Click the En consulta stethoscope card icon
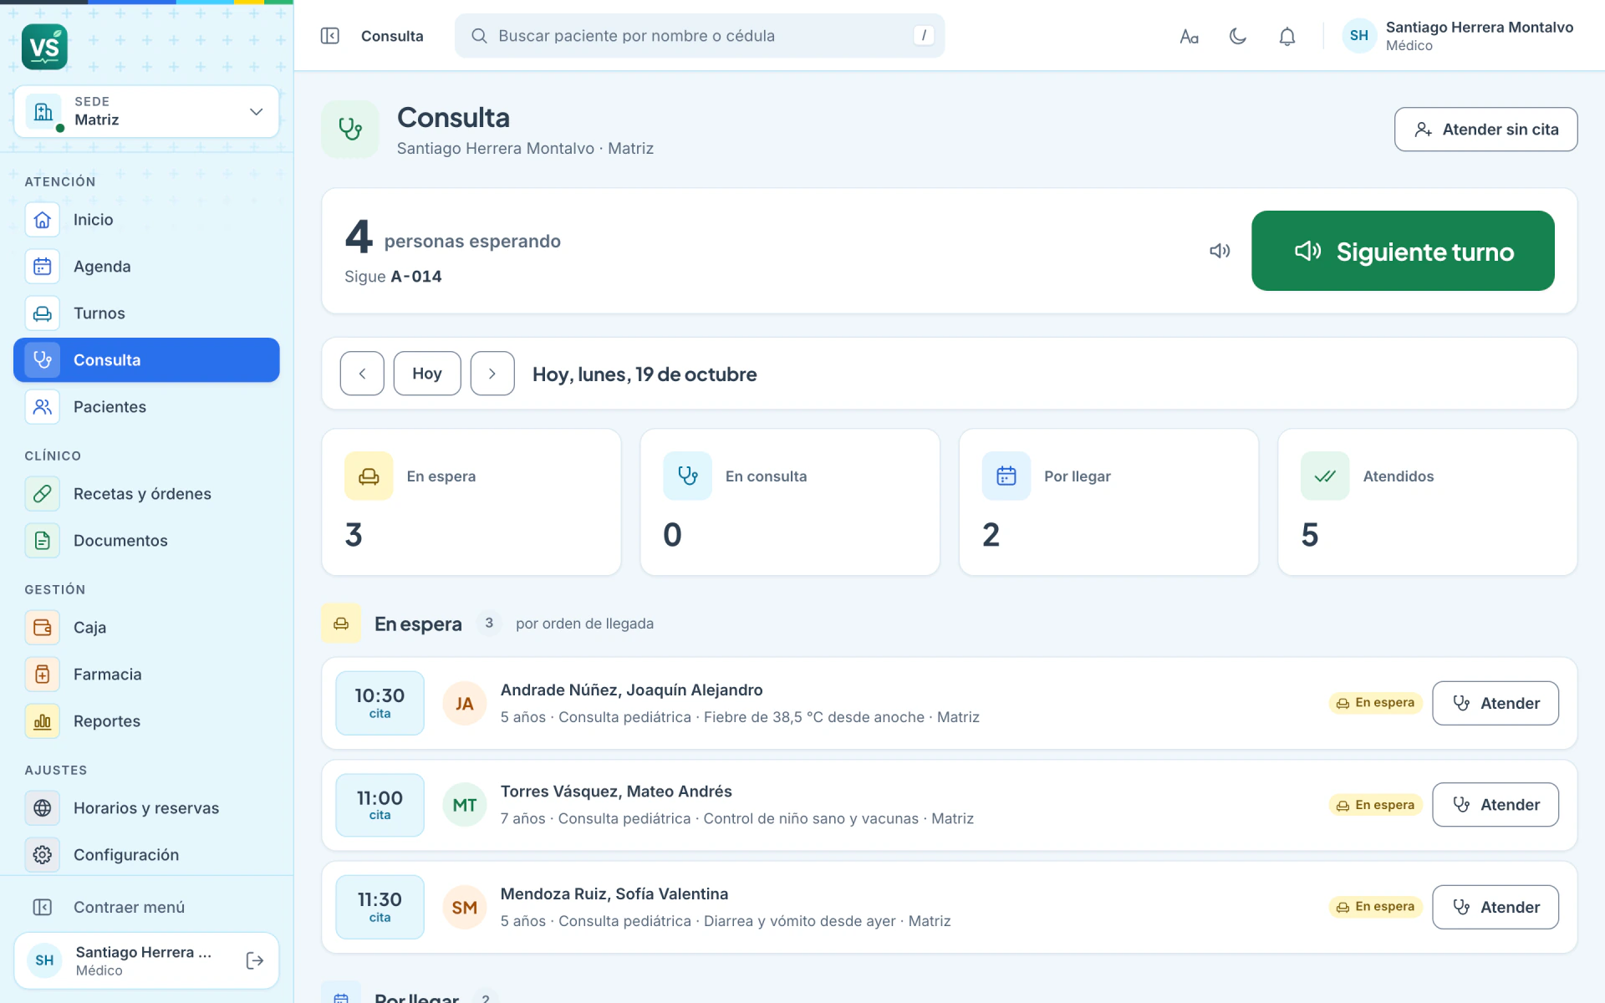This screenshot has width=1605, height=1003. [687, 476]
